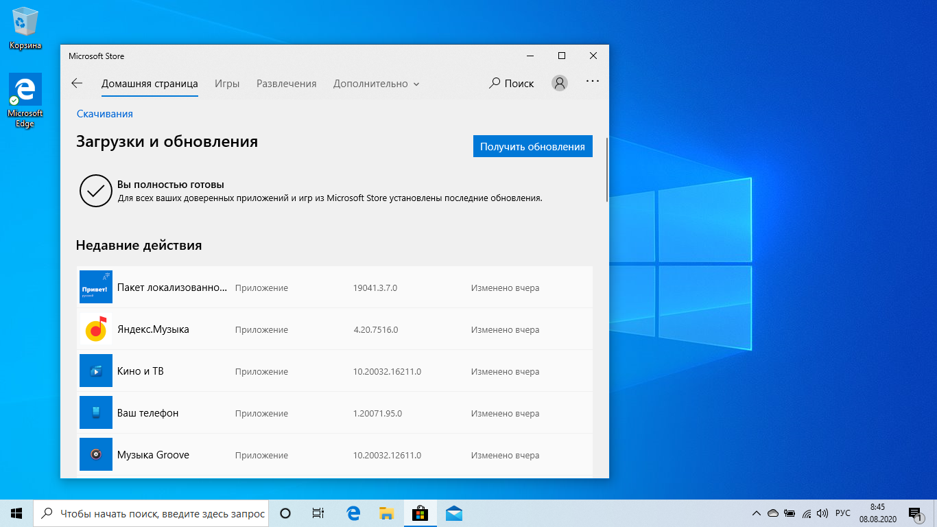
Task: Open the volume speaker tray icon
Action: click(x=823, y=513)
